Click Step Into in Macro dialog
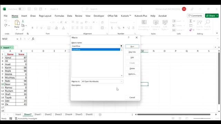The image size is (221, 124). (x=132, y=52)
